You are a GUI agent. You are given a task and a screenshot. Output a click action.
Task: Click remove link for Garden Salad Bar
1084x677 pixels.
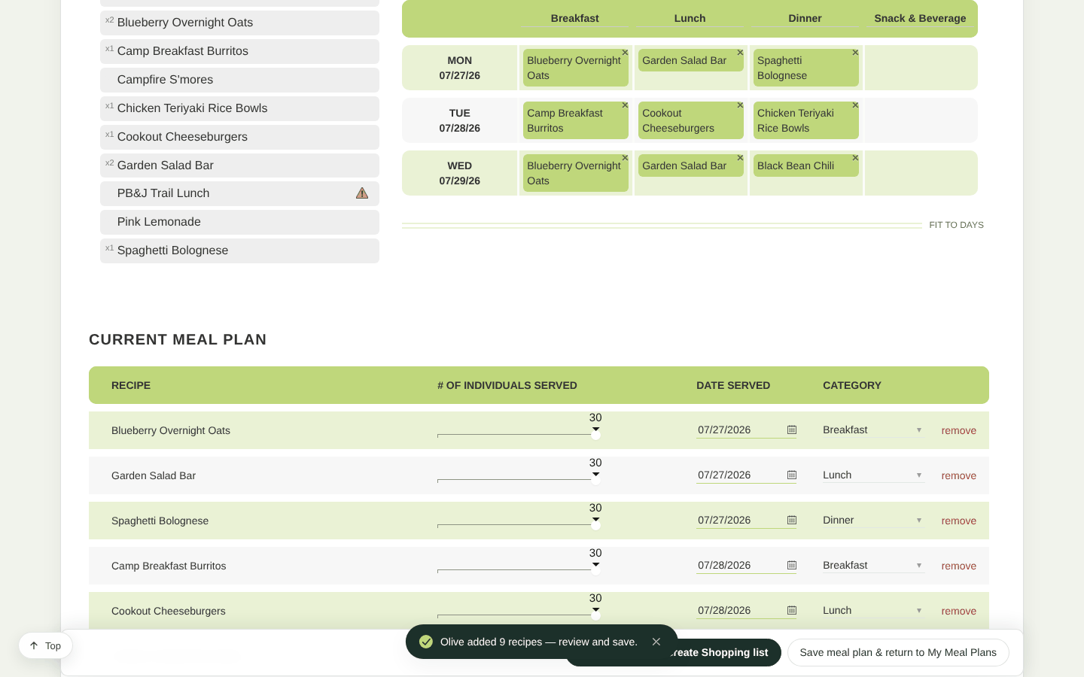coord(958,475)
